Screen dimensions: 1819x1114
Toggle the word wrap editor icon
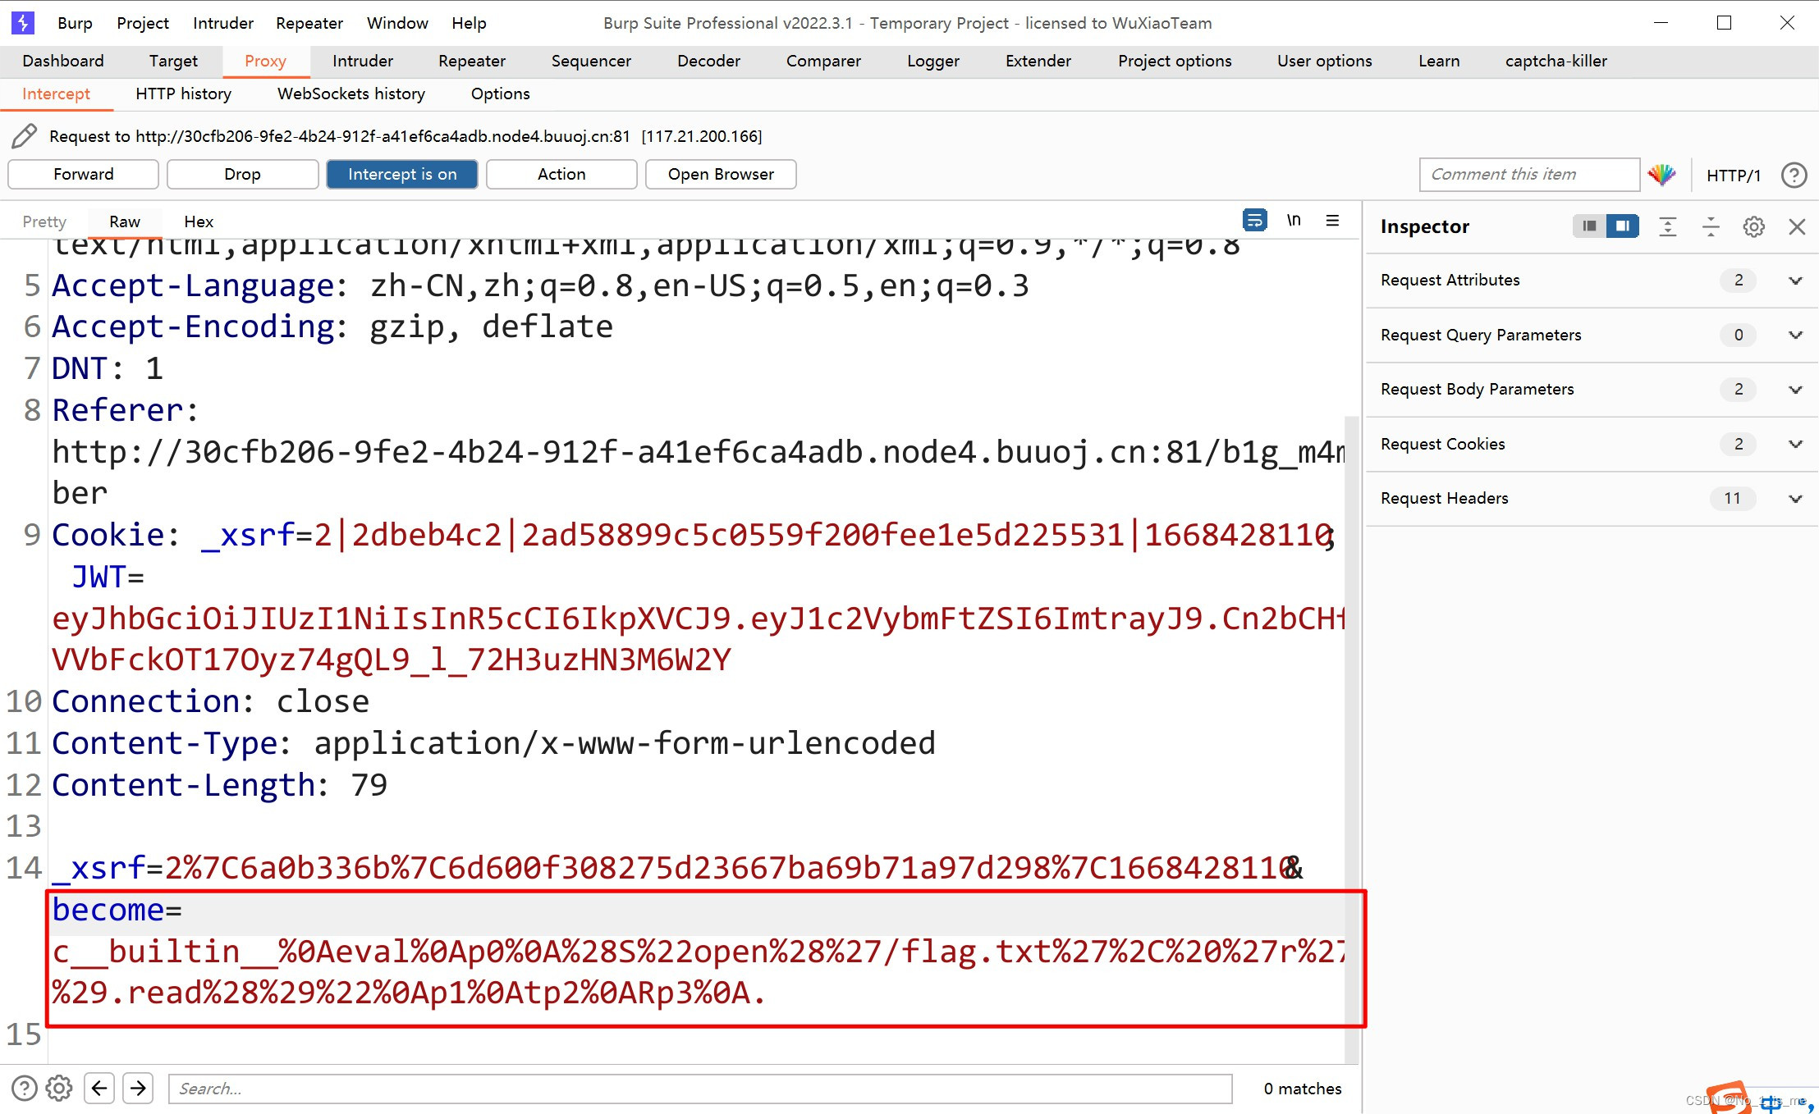tap(1254, 220)
